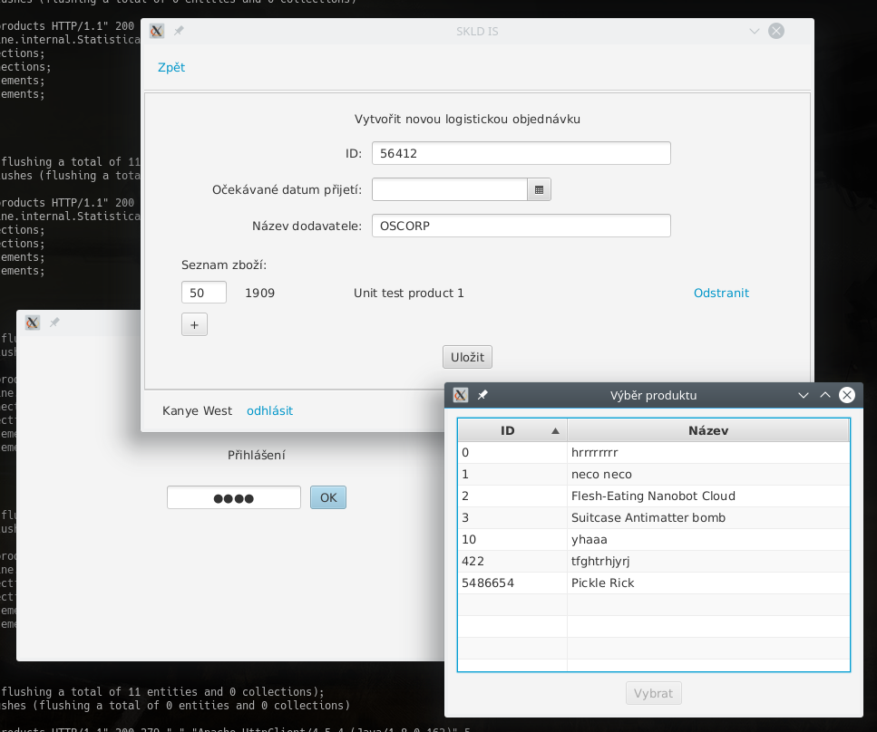Click user name 'Kanye West'
This screenshot has width=877, height=732.
point(197,410)
